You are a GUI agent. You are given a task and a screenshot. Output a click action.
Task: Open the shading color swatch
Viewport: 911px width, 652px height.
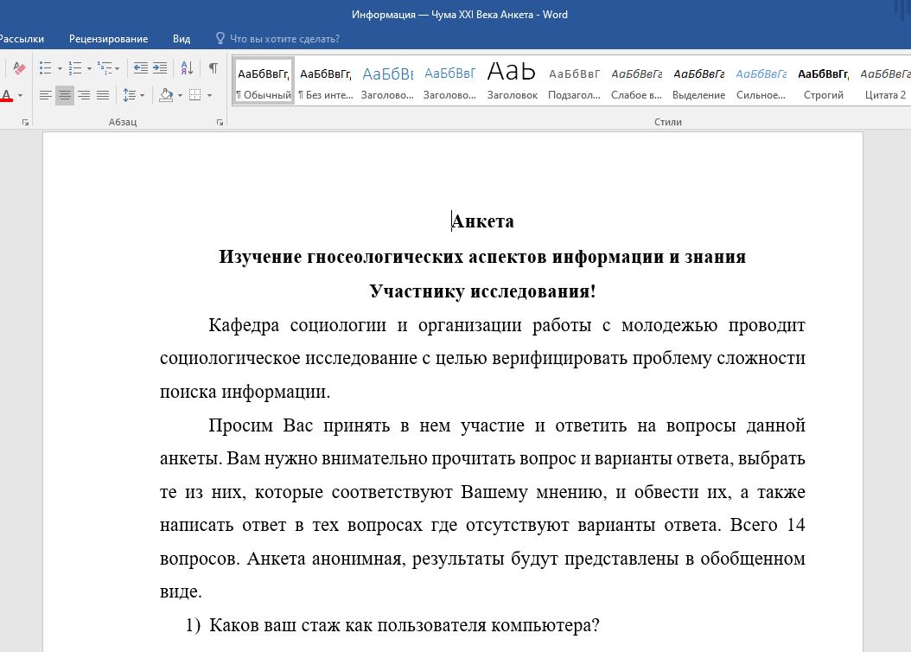point(167,95)
